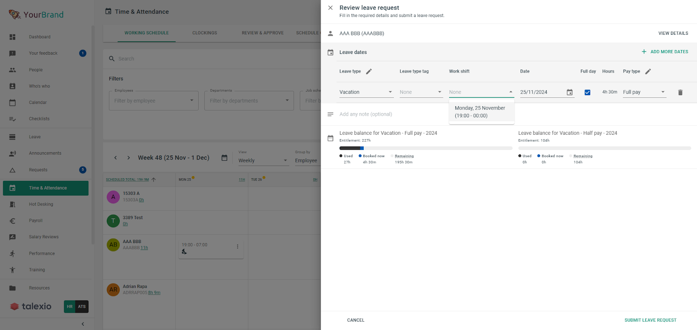The height and width of the screenshot is (330, 697).
Task: Open the week calendar picker icon
Action: pyautogui.click(x=224, y=158)
